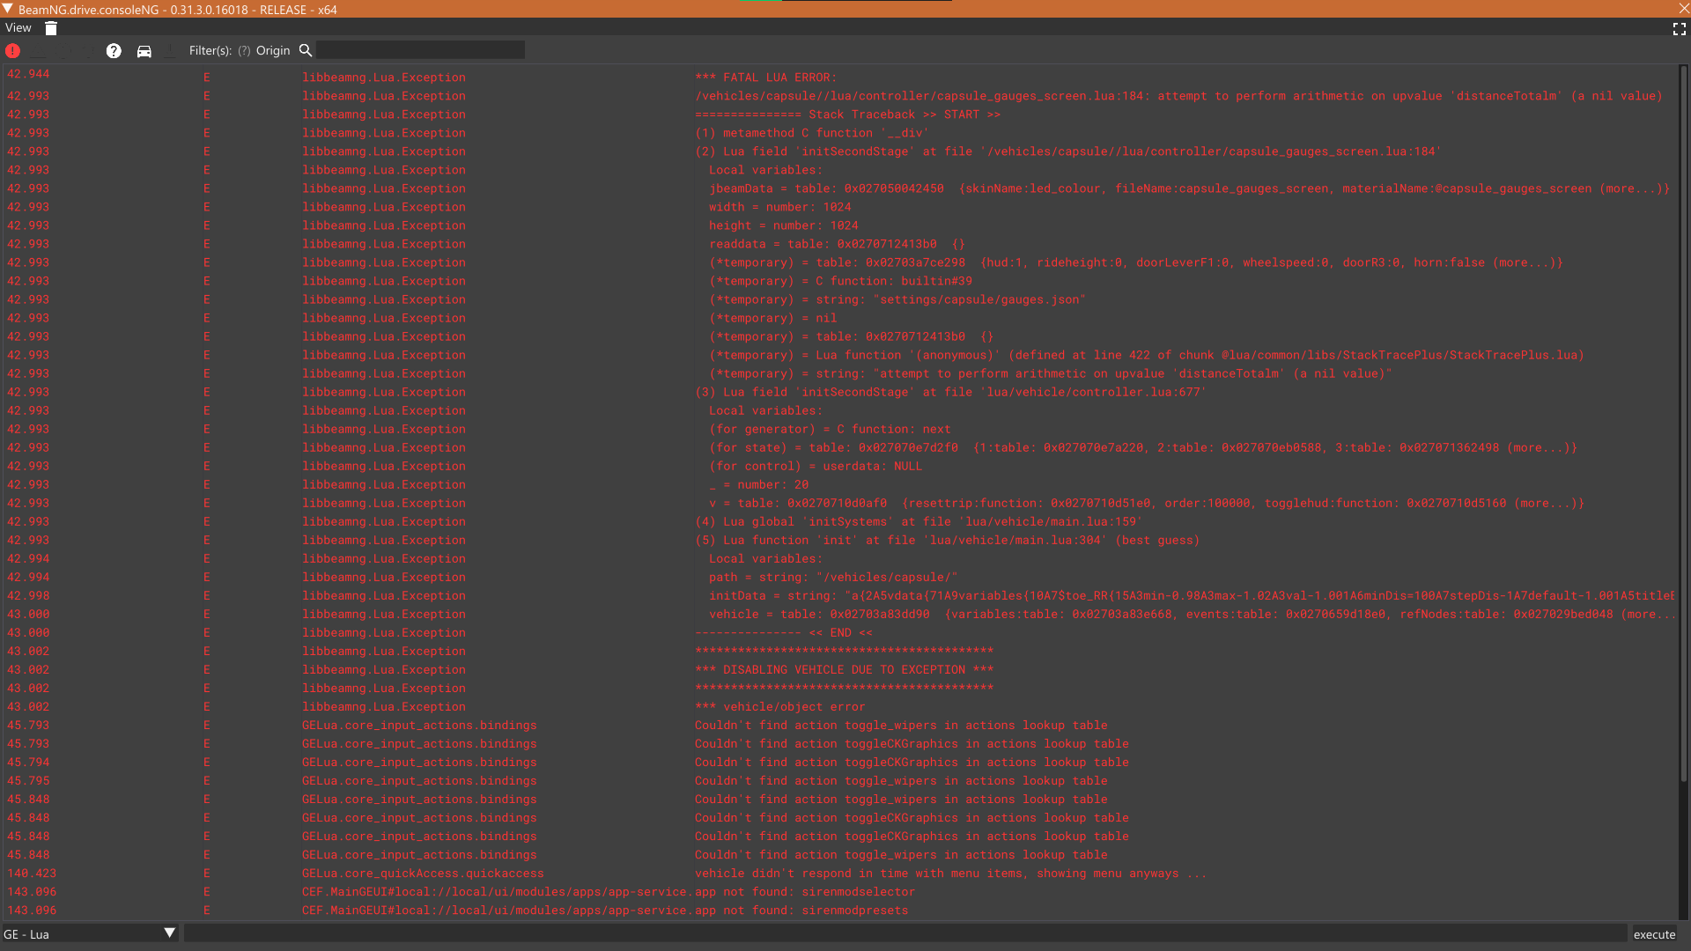The height and width of the screenshot is (951, 1691).
Task: Click the title bar dropdown triangle icon
Action: coord(7,9)
